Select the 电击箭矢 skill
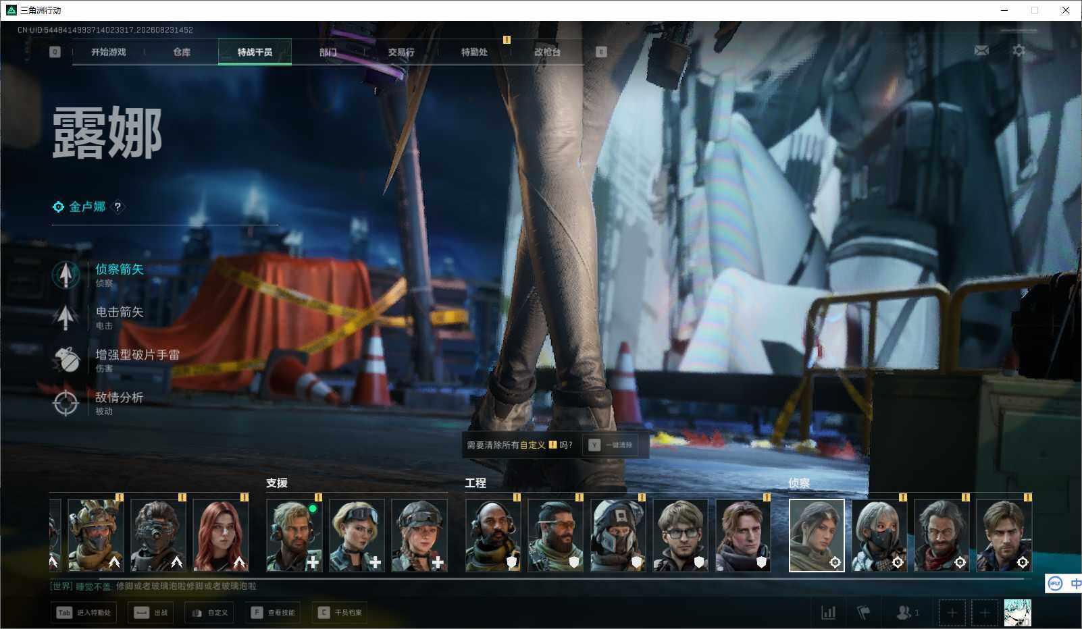The image size is (1082, 629). pos(99,317)
